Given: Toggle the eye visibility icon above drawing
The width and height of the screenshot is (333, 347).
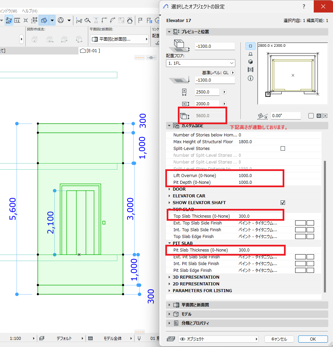Looking at the screenshot, I should [x=151, y=58].
